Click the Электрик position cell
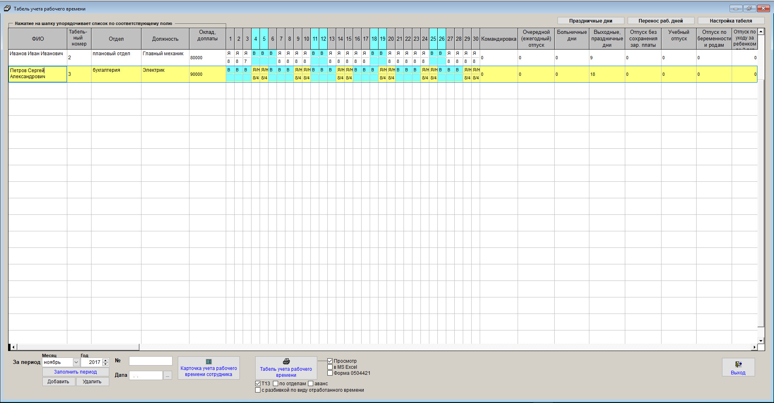This screenshot has width=774, height=403. point(165,74)
